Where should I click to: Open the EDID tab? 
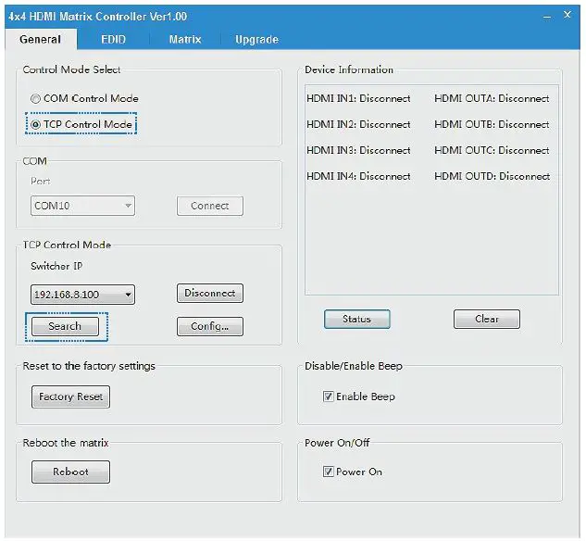pos(113,39)
